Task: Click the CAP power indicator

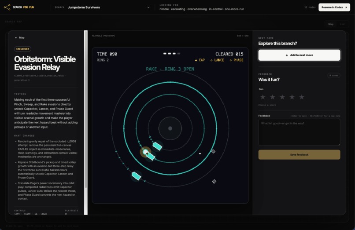Action: [x=200, y=60]
